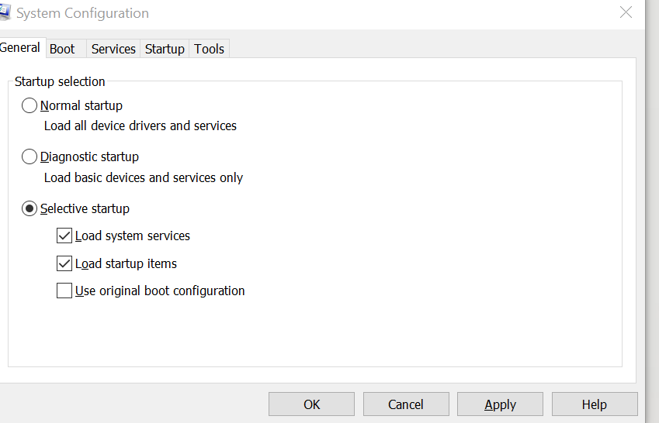Pick the Selective startup radio button
This screenshot has height=423, width=659.
pyautogui.click(x=29, y=208)
